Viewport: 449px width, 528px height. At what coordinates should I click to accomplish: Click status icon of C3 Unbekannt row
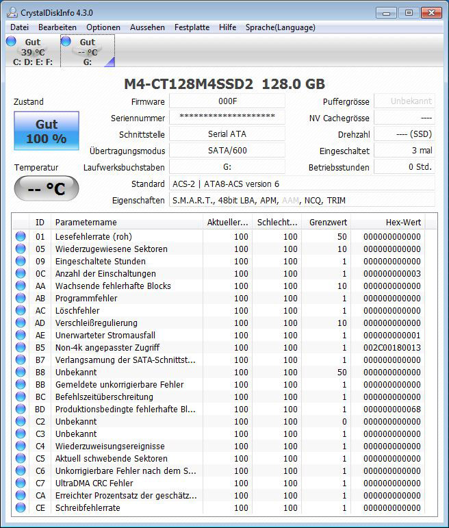click(21, 433)
